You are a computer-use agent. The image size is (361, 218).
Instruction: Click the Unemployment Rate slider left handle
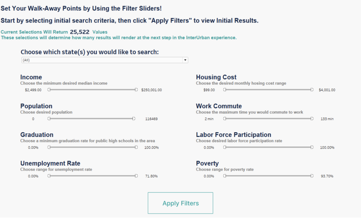click(x=49, y=176)
